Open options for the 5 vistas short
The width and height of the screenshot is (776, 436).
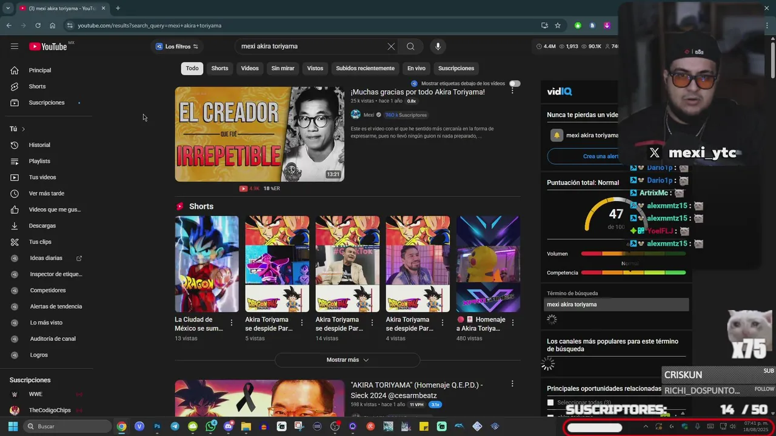tap(301, 323)
